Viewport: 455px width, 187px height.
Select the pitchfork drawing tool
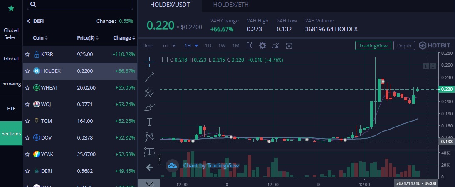point(149,92)
